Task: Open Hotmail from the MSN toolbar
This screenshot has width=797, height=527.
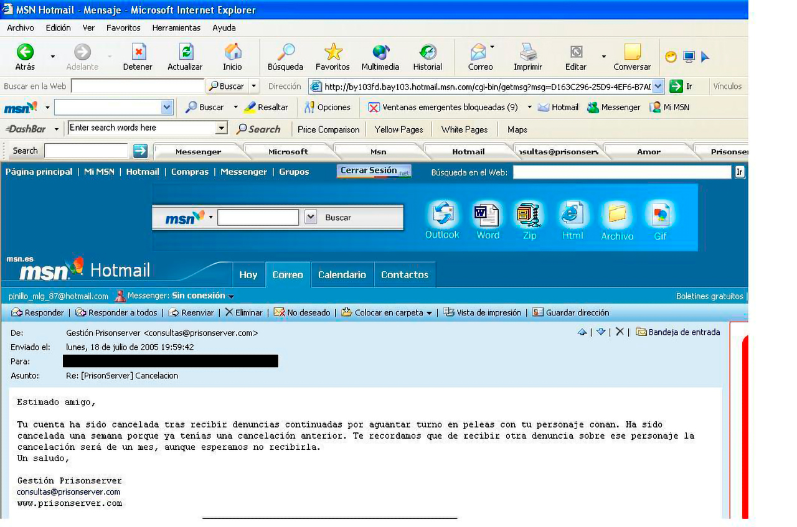Action: pyautogui.click(x=558, y=107)
